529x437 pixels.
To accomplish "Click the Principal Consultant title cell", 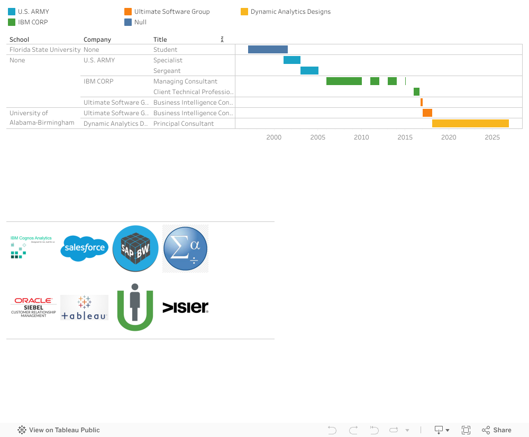I will pos(184,123).
